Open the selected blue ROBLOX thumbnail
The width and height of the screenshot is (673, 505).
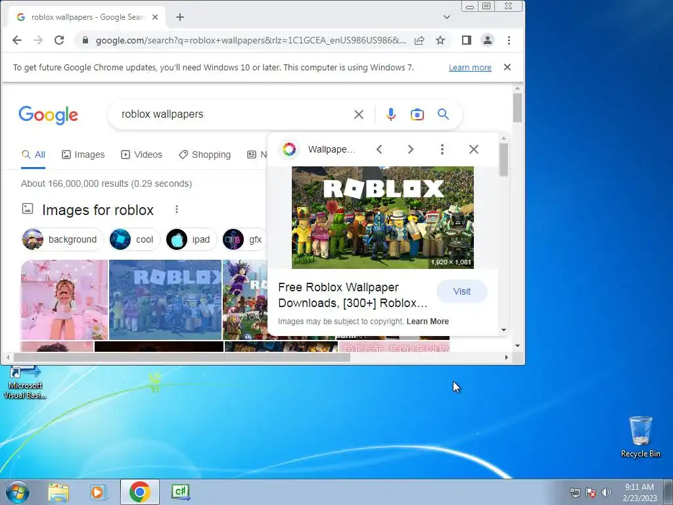165,300
